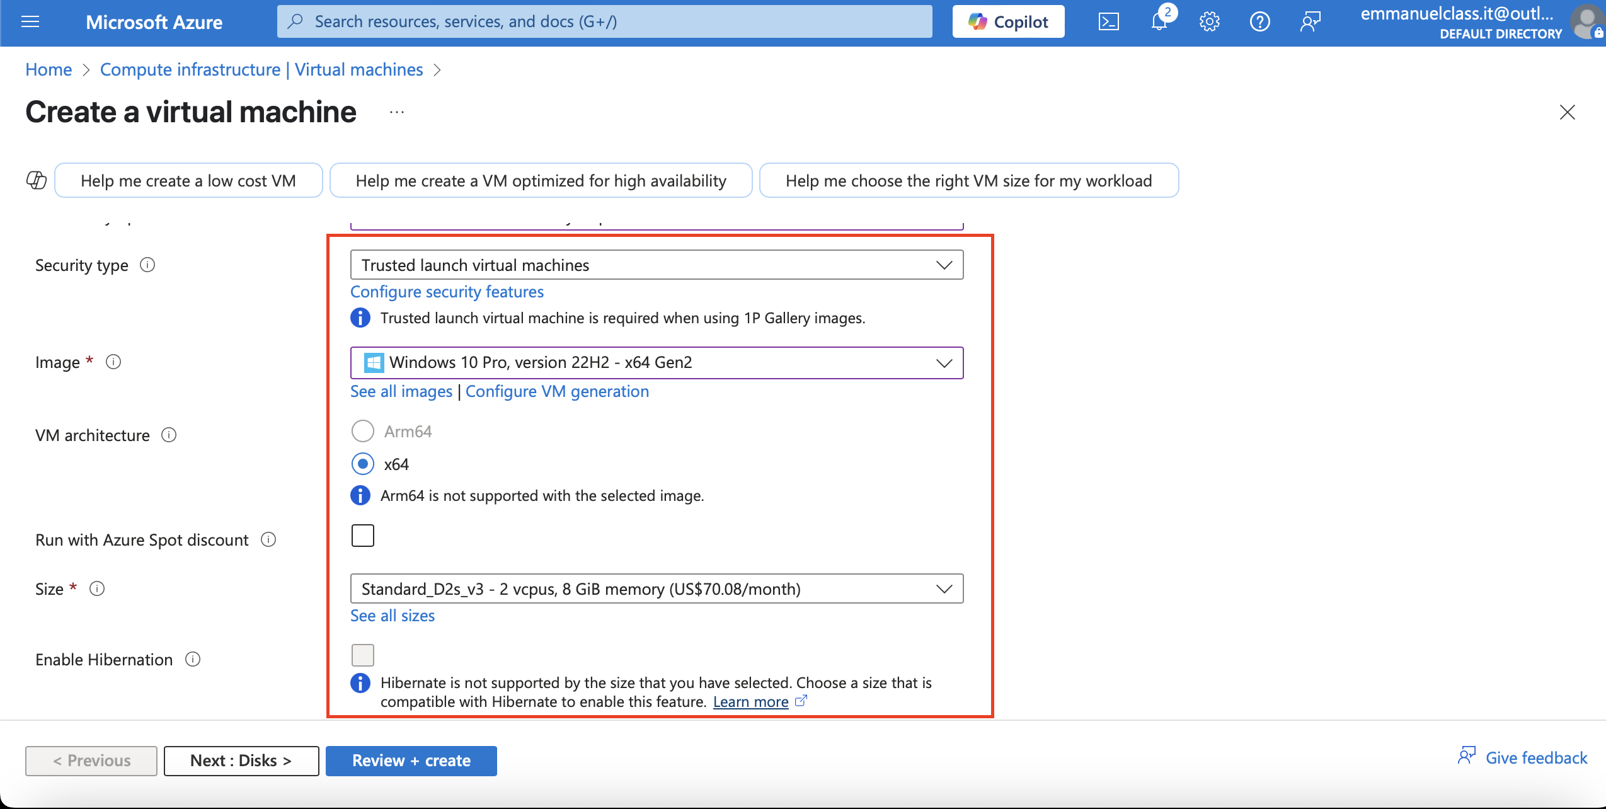Viewport: 1606px width, 809px height.
Task: Click the Trusted launch info message icon
Action: [360, 318]
